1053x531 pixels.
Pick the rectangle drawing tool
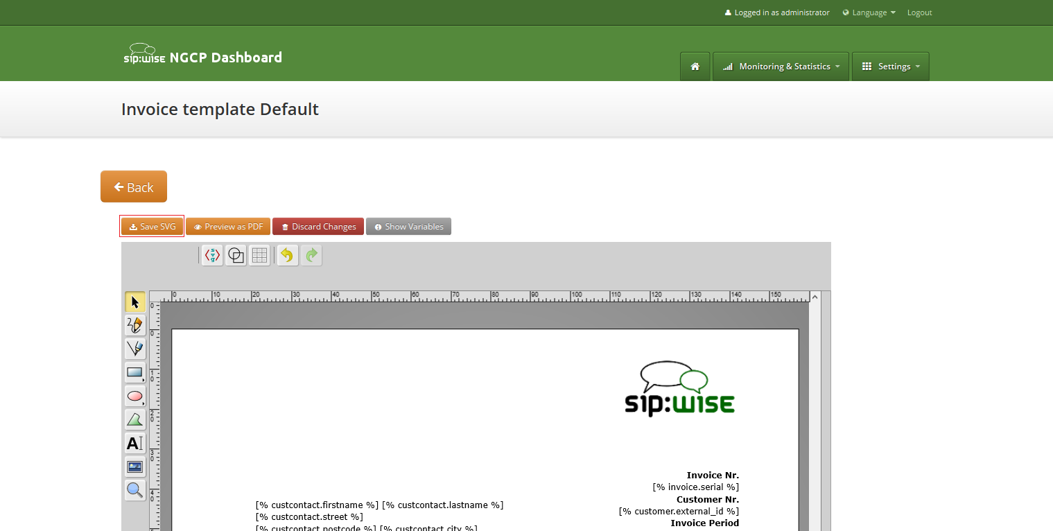[x=134, y=372]
